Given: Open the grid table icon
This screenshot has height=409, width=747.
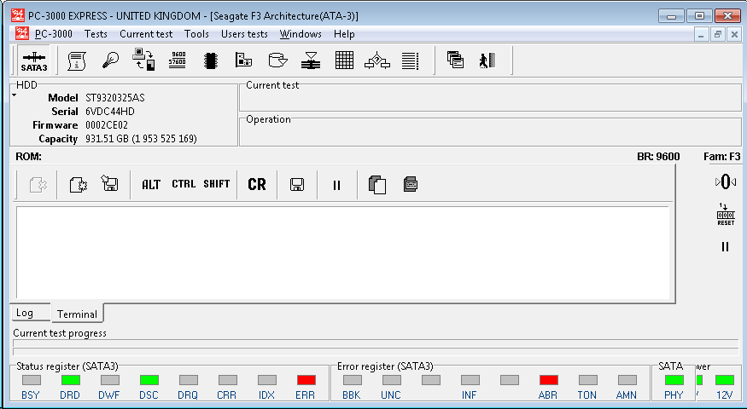Looking at the screenshot, I should pyautogui.click(x=344, y=60).
